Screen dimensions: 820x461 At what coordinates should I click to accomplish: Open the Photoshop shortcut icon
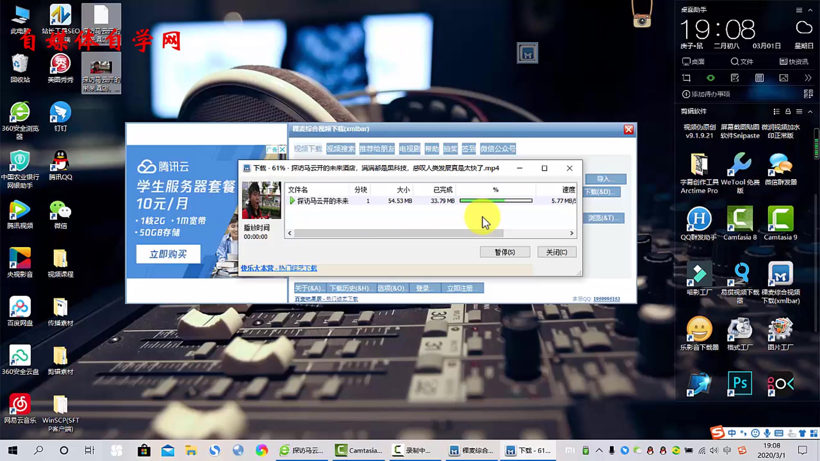tap(740, 383)
